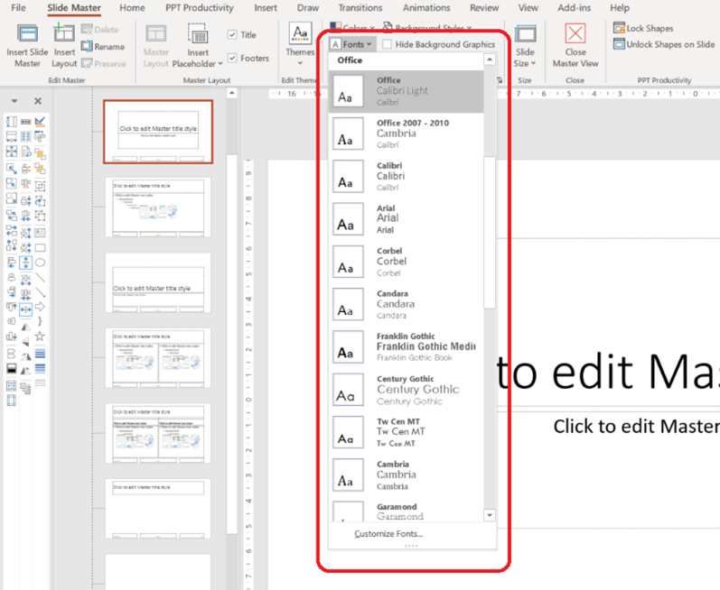
Task: Select the slide master thumbnail
Action: [158, 132]
